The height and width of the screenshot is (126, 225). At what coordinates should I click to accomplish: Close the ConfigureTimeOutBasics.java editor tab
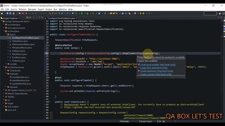click(x=77, y=18)
